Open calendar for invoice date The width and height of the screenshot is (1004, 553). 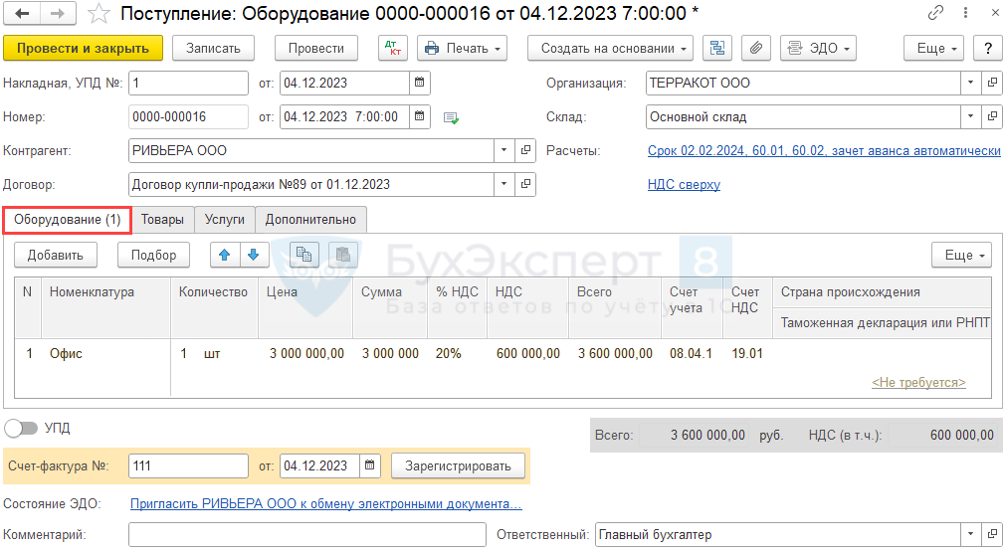tap(370, 465)
